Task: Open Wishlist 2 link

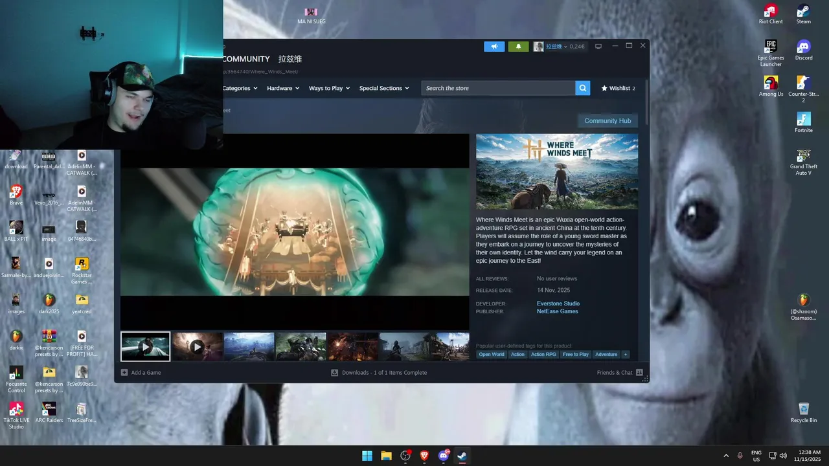Action: 618,88
